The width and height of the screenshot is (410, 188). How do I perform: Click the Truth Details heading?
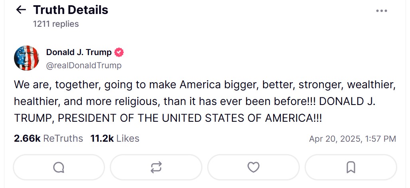coord(70,10)
